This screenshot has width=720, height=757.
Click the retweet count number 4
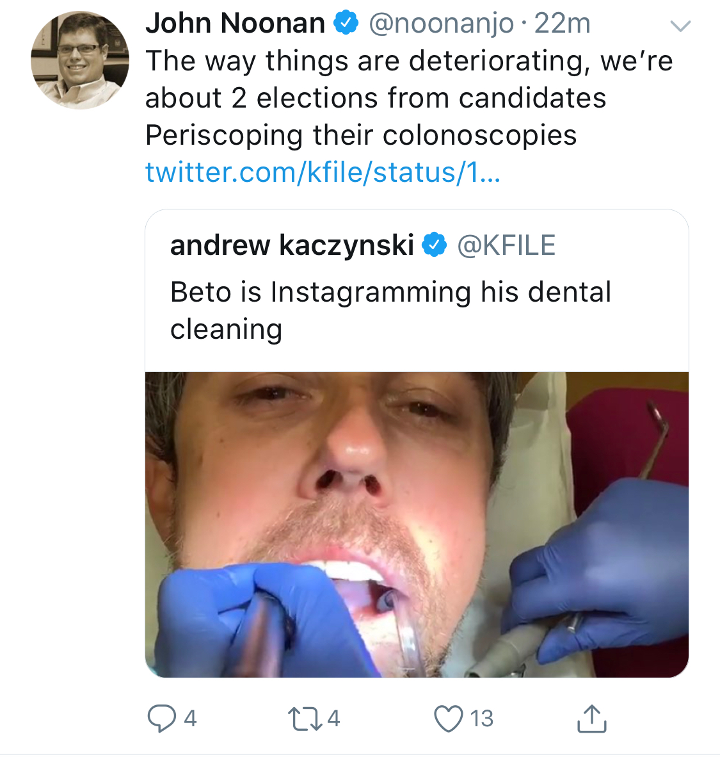(333, 719)
